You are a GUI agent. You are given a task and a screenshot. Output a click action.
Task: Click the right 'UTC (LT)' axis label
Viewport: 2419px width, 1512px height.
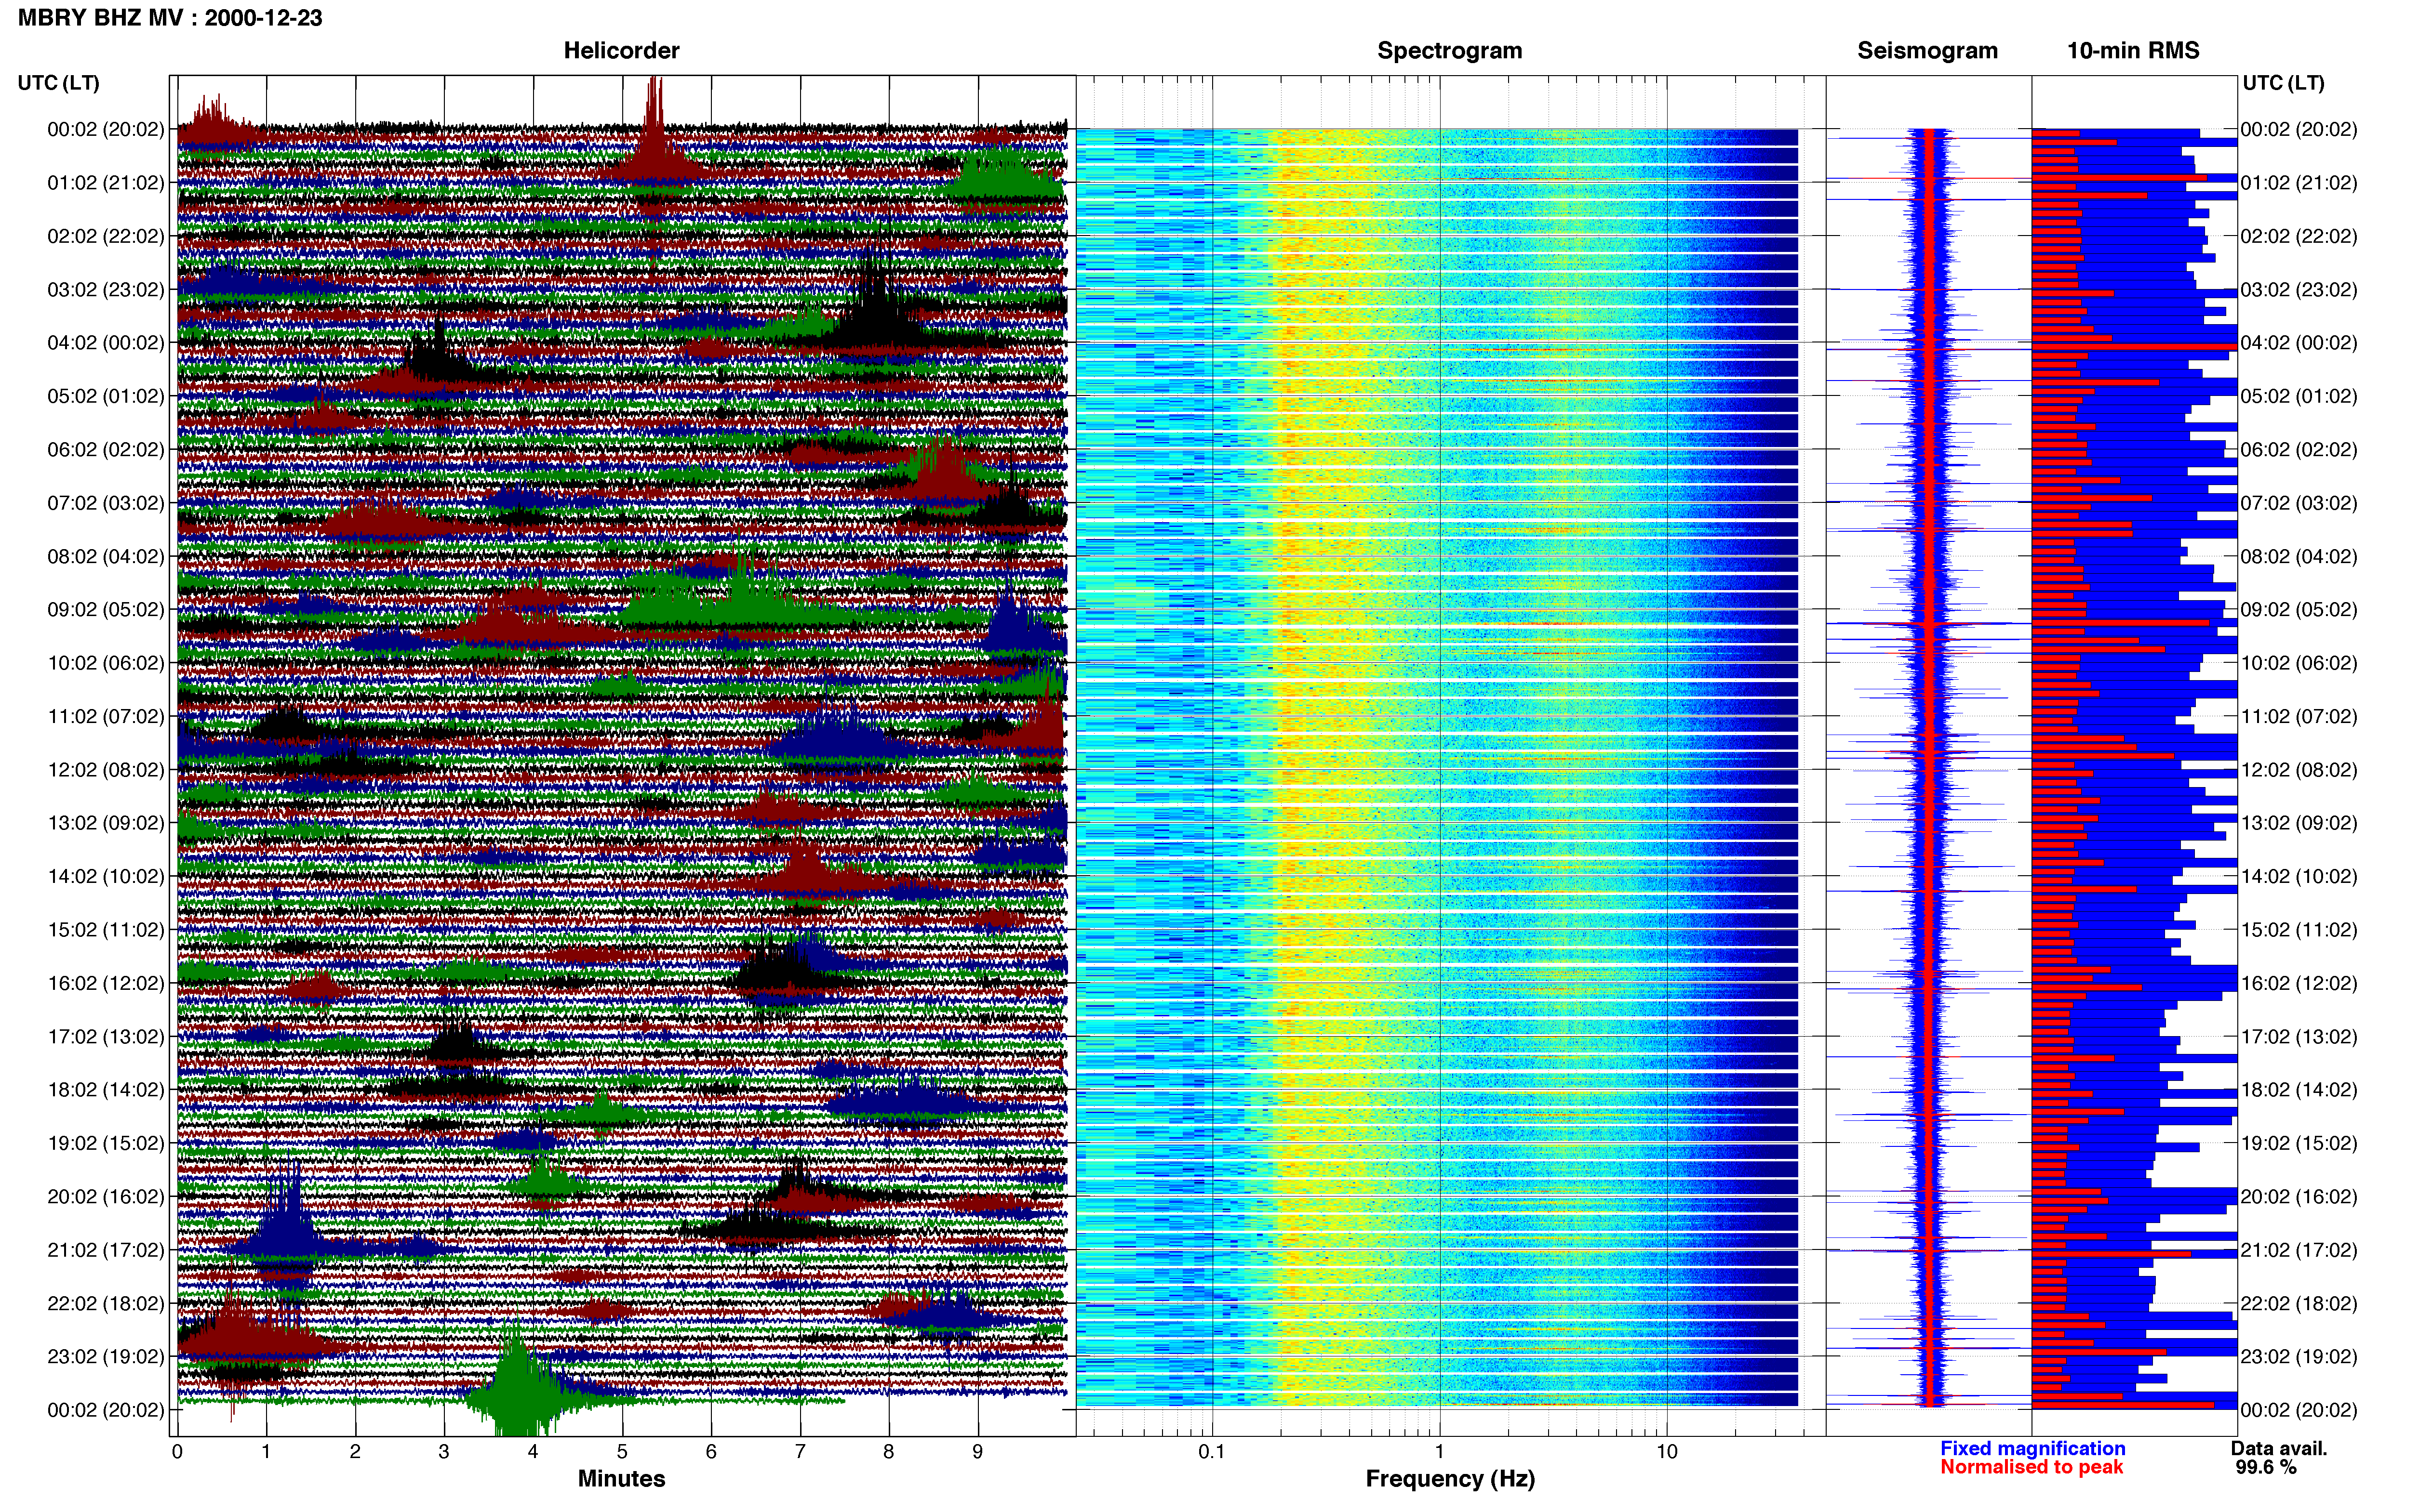2283,82
